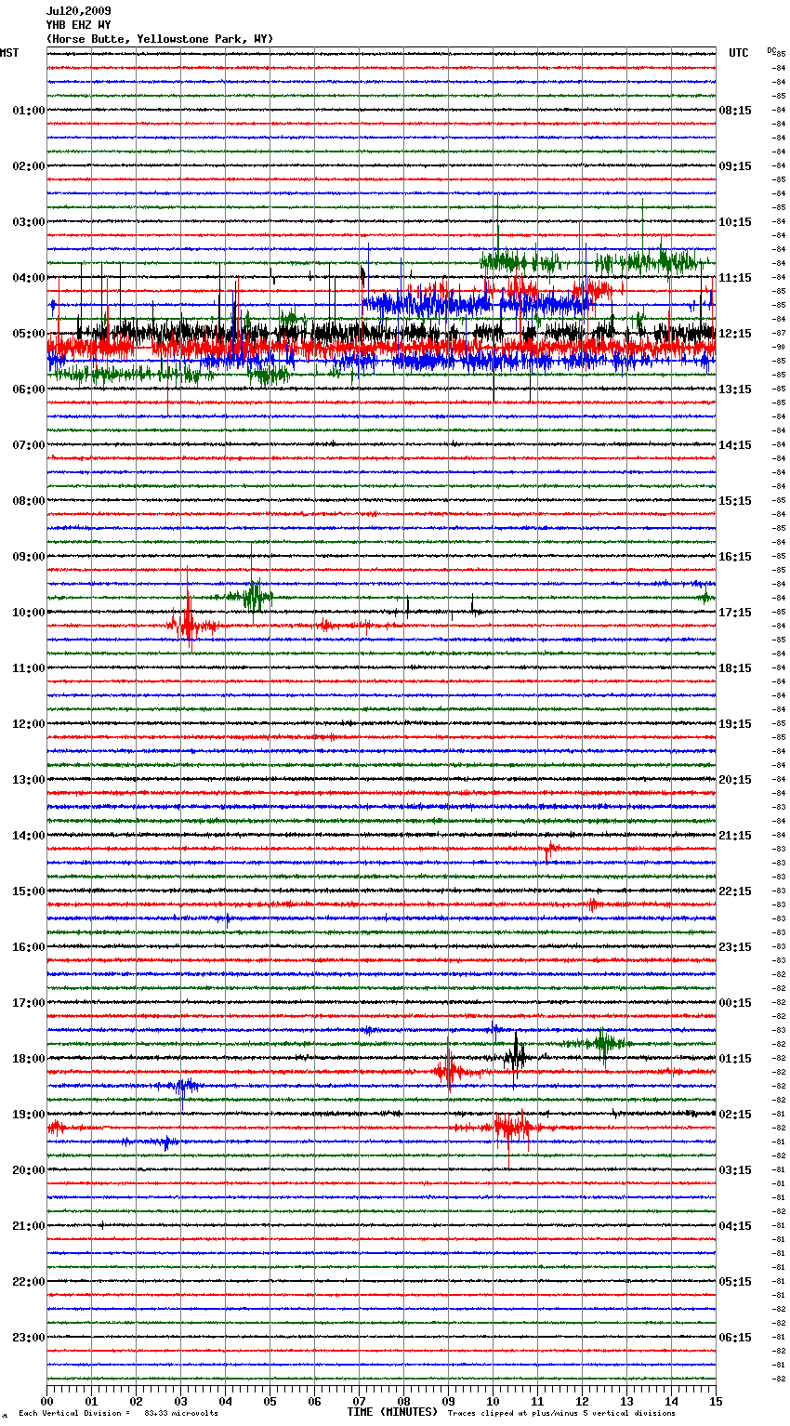Click the MST time label "07:00"
790x1426 pixels.
(29, 445)
